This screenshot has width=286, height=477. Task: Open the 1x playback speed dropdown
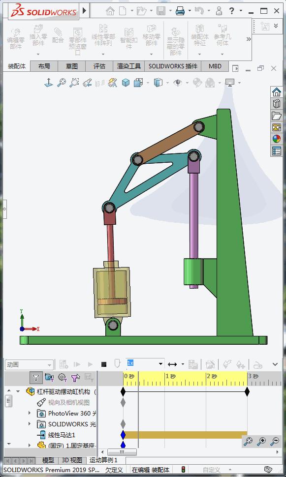[145, 363]
